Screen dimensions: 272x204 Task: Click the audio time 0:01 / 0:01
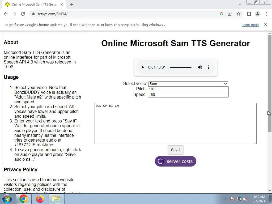pos(157,67)
